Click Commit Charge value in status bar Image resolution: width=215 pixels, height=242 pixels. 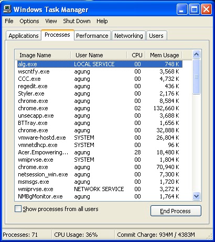[156, 235]
